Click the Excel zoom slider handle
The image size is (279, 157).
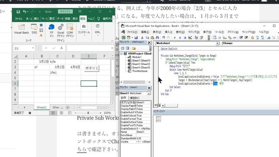click(88, 113)
